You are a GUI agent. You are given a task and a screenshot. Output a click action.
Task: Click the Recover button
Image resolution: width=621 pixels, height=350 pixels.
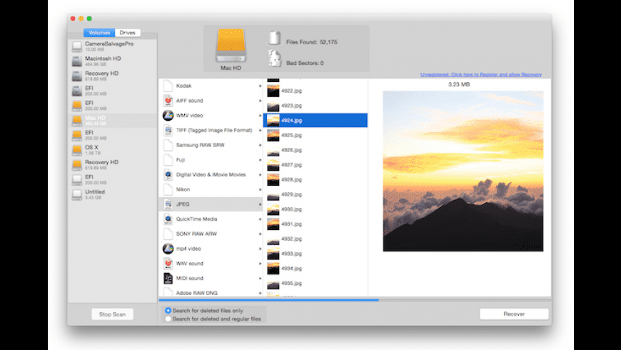(513, 314)
